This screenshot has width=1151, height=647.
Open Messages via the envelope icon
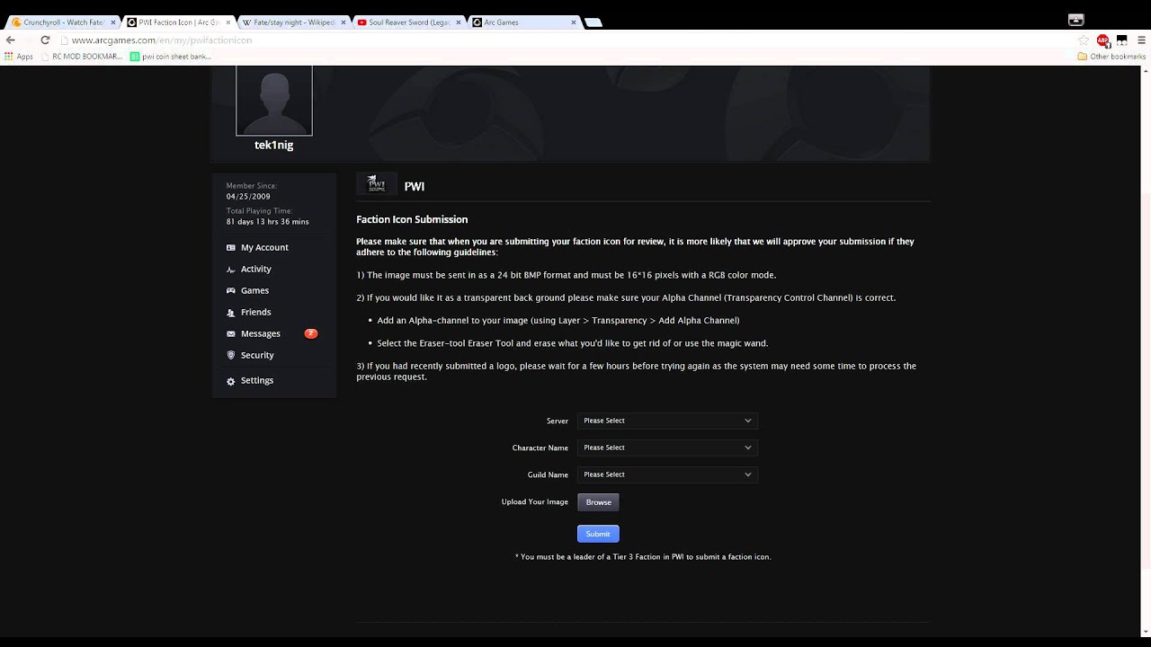click(231, 333)
